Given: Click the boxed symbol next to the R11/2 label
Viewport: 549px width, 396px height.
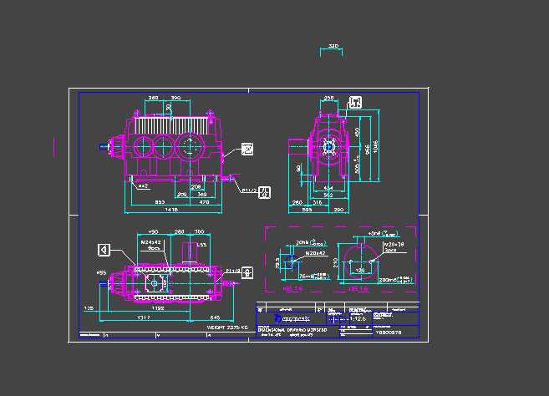Looking at the screenshot, I should (264, 192).
